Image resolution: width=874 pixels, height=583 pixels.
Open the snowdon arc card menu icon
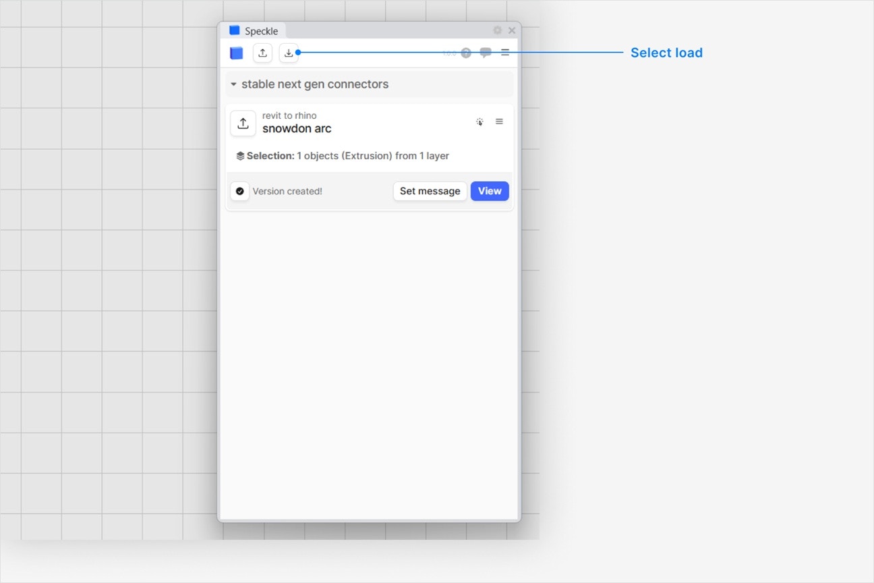[499, 121]
